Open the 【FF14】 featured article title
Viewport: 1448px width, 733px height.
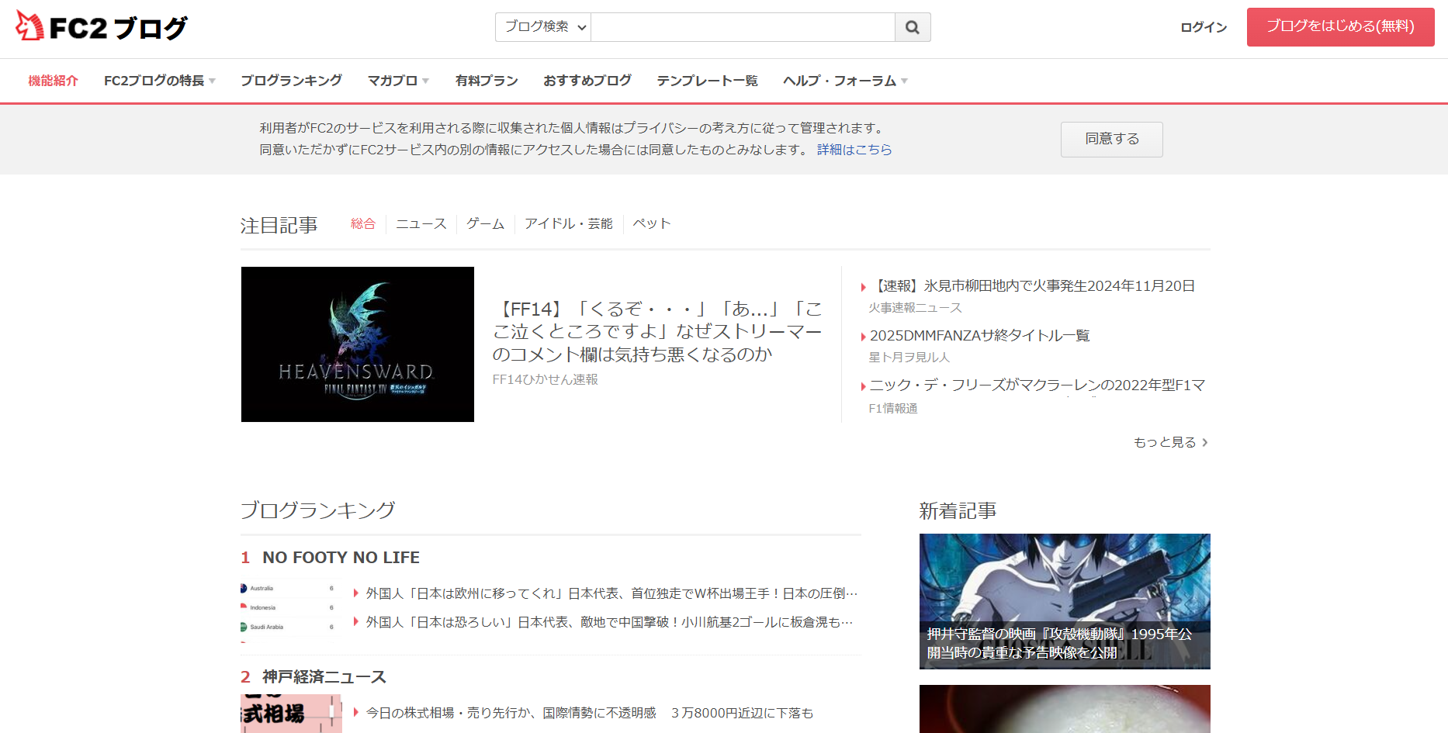[x=657, y=331]
